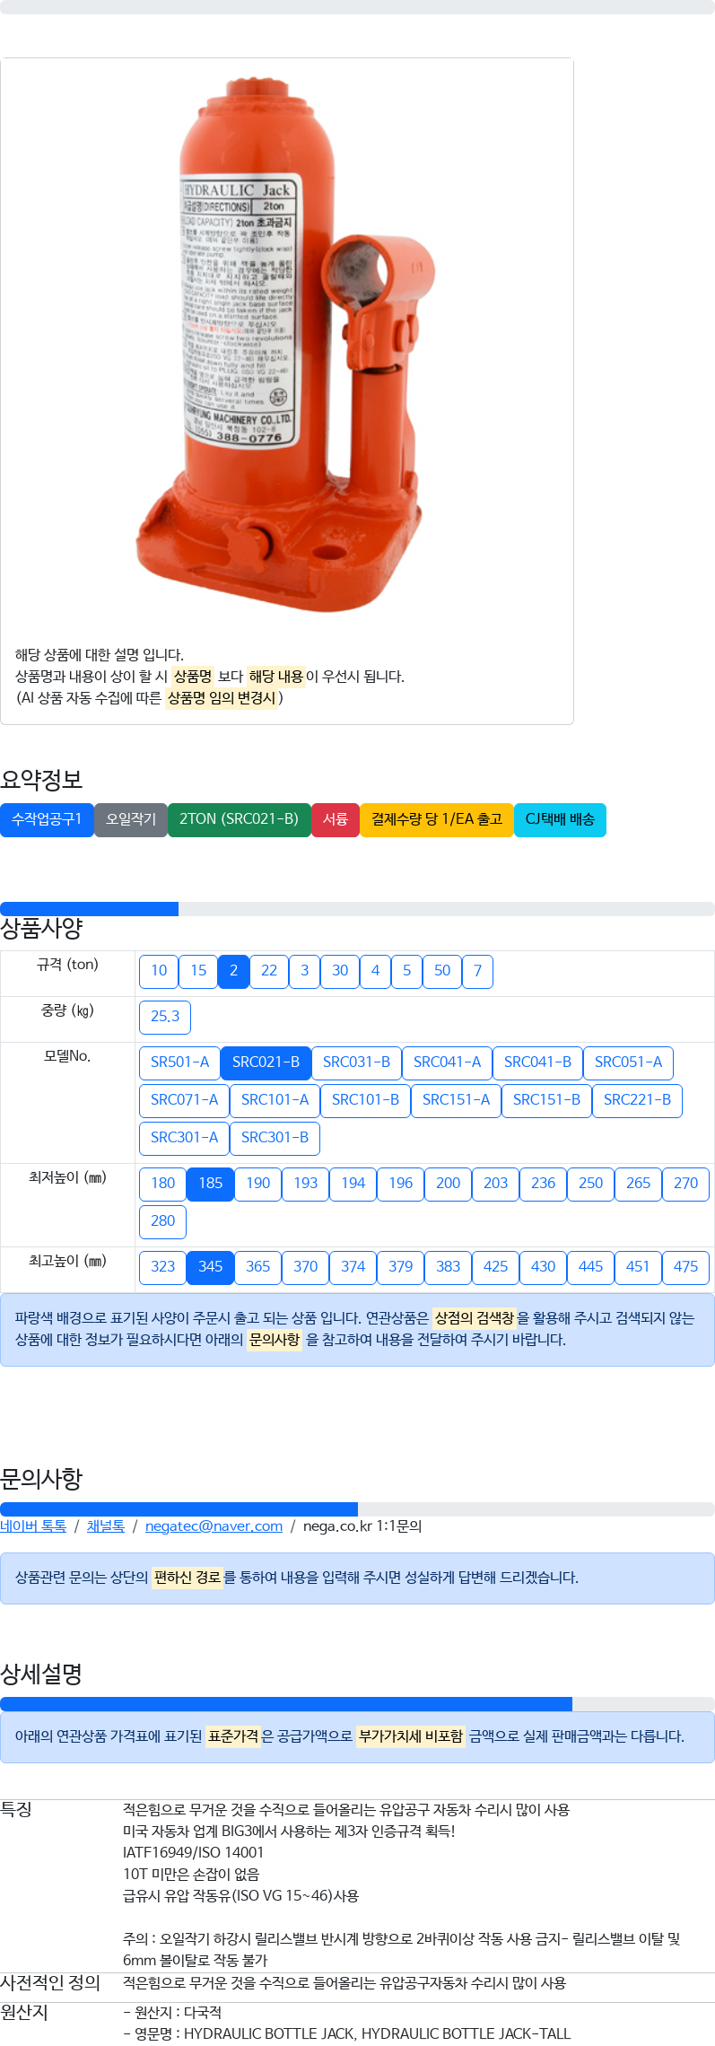This screenshot has height=2046, width=715.
Task: Select the 오일작기 badge
Action: point(131,819)
